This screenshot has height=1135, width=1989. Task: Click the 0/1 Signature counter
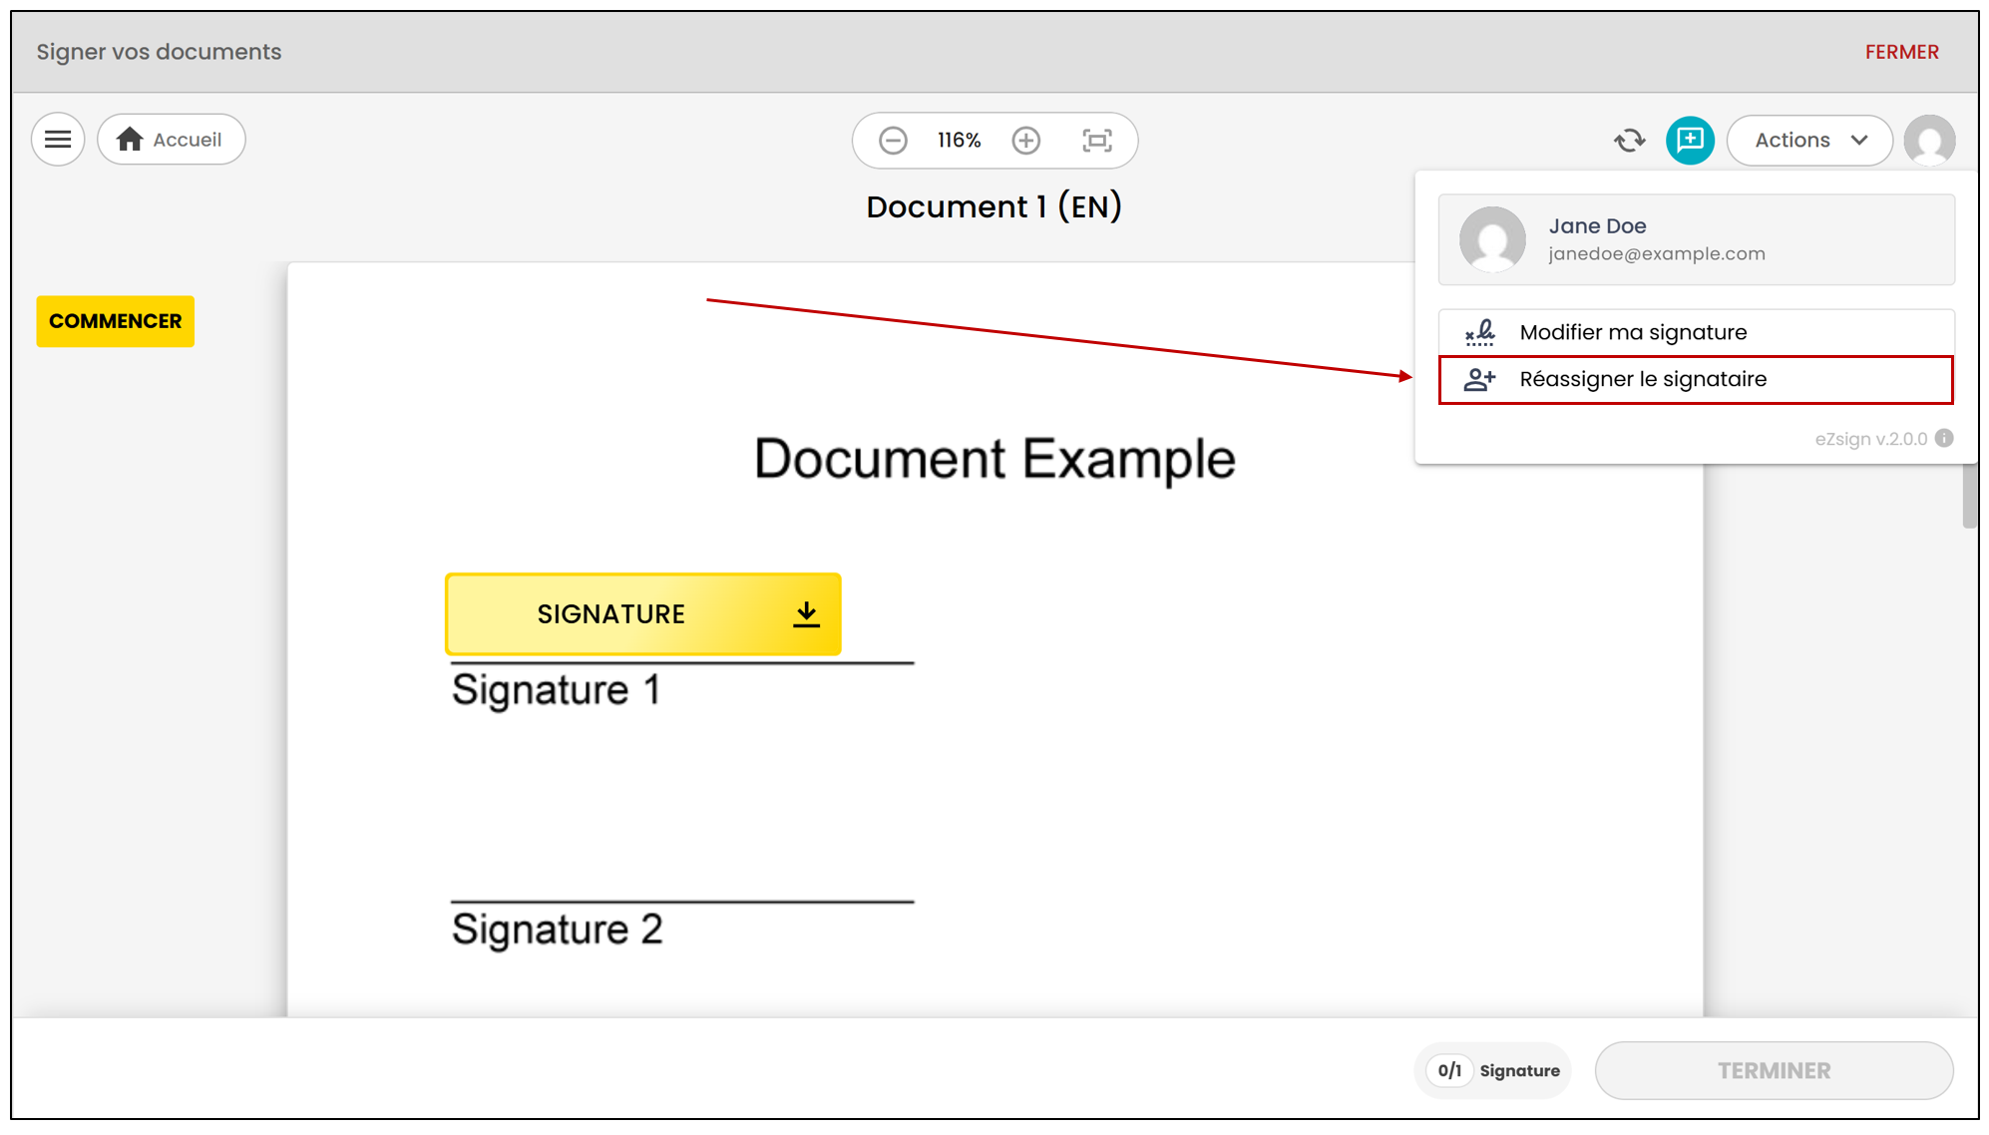tap(1493, 1070)
